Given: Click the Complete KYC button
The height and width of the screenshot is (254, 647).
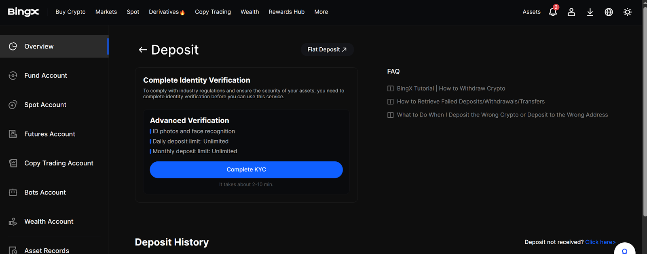Looking at the screenshot, I should [x=246, y=169].
